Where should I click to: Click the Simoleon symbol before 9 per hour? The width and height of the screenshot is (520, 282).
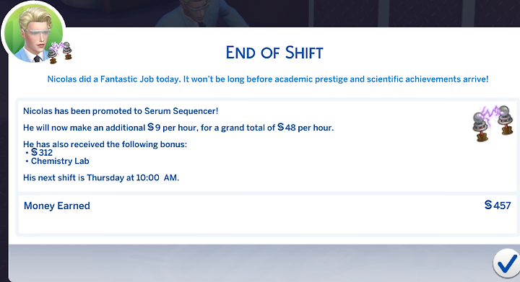[150, 127]
